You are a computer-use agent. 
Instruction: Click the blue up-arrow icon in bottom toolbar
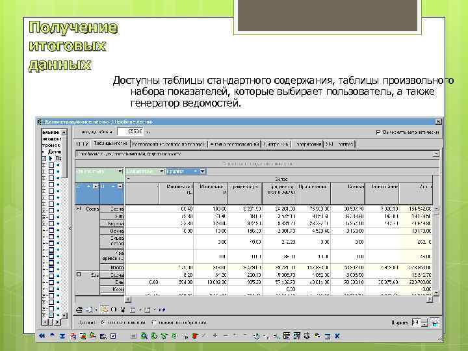(52, 335)
